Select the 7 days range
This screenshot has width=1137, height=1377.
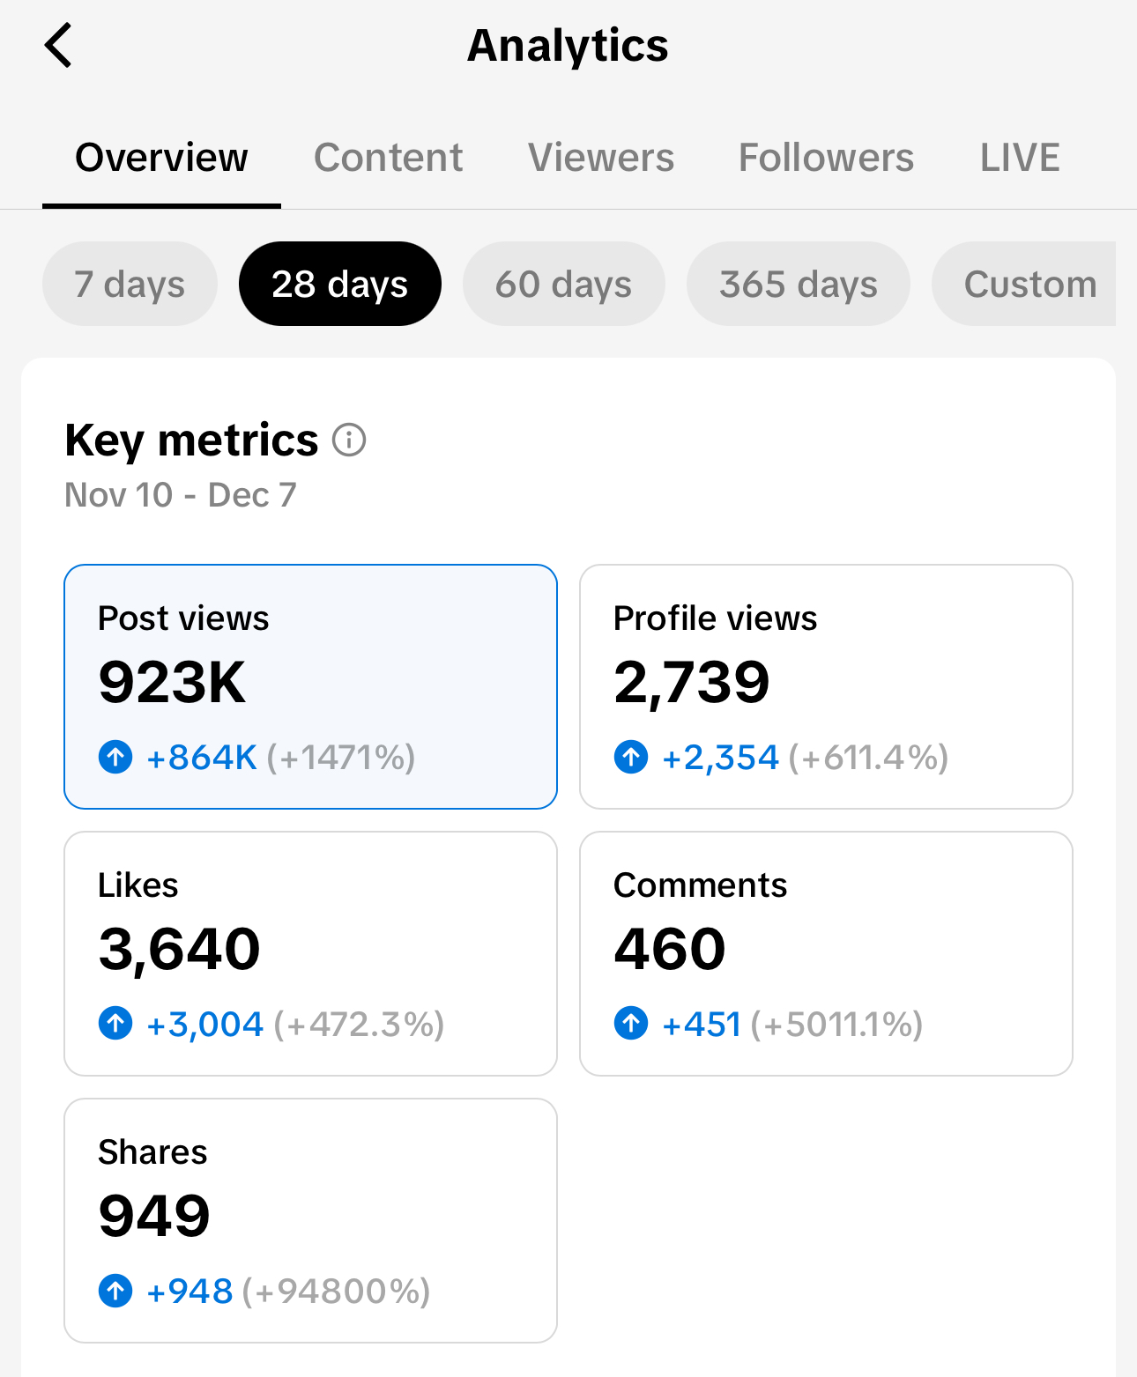coord(130,284)
